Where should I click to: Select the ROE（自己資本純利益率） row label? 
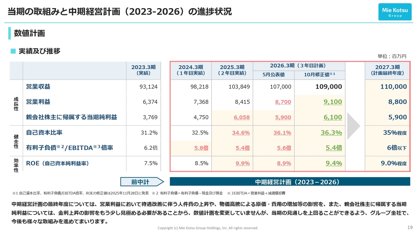58,163
